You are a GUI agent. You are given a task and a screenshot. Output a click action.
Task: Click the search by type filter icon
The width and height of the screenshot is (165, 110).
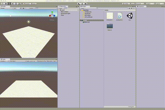tap(130, 8)
